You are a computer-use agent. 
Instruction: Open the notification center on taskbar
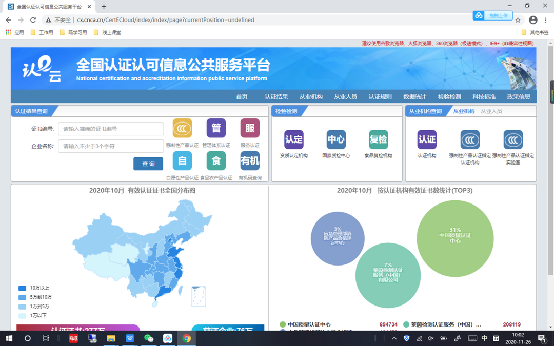(x=542, y=338)
